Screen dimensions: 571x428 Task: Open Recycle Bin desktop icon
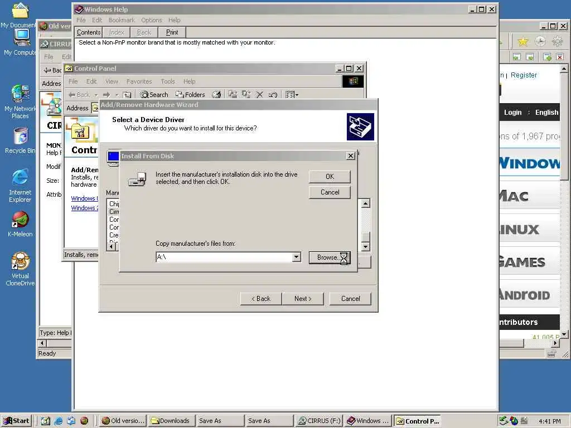[21, 140]
